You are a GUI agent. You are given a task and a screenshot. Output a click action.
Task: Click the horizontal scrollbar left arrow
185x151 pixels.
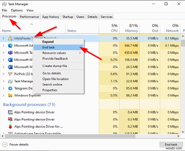2,136
